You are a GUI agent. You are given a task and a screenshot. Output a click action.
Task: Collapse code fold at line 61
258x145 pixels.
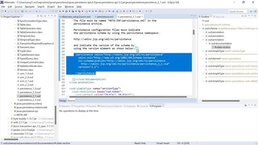tap(65, 89)
